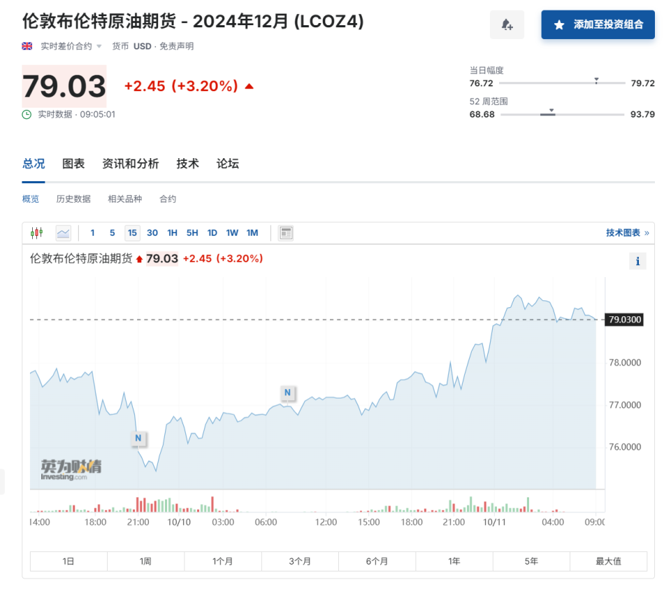Click the price alert bell icon

(x=507, y=24)
